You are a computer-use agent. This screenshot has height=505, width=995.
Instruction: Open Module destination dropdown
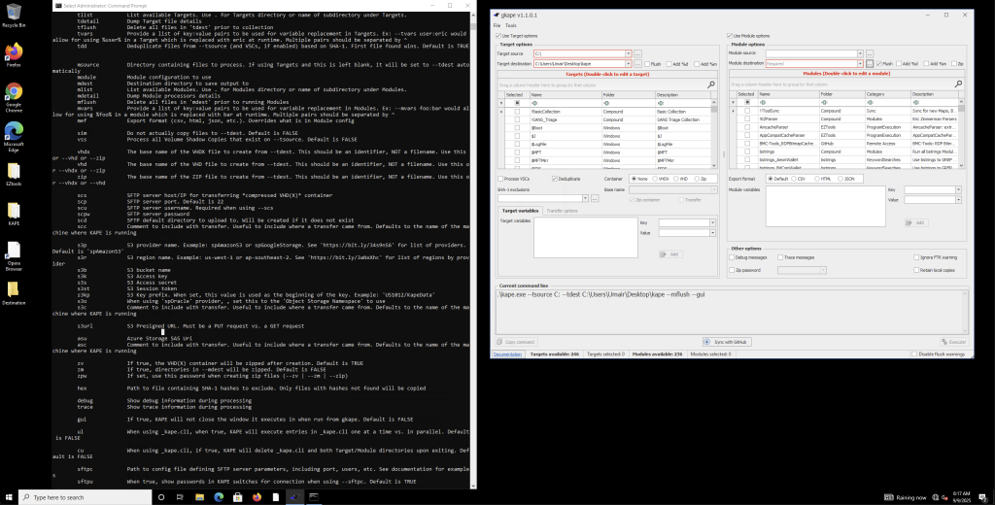coord(861,64)
